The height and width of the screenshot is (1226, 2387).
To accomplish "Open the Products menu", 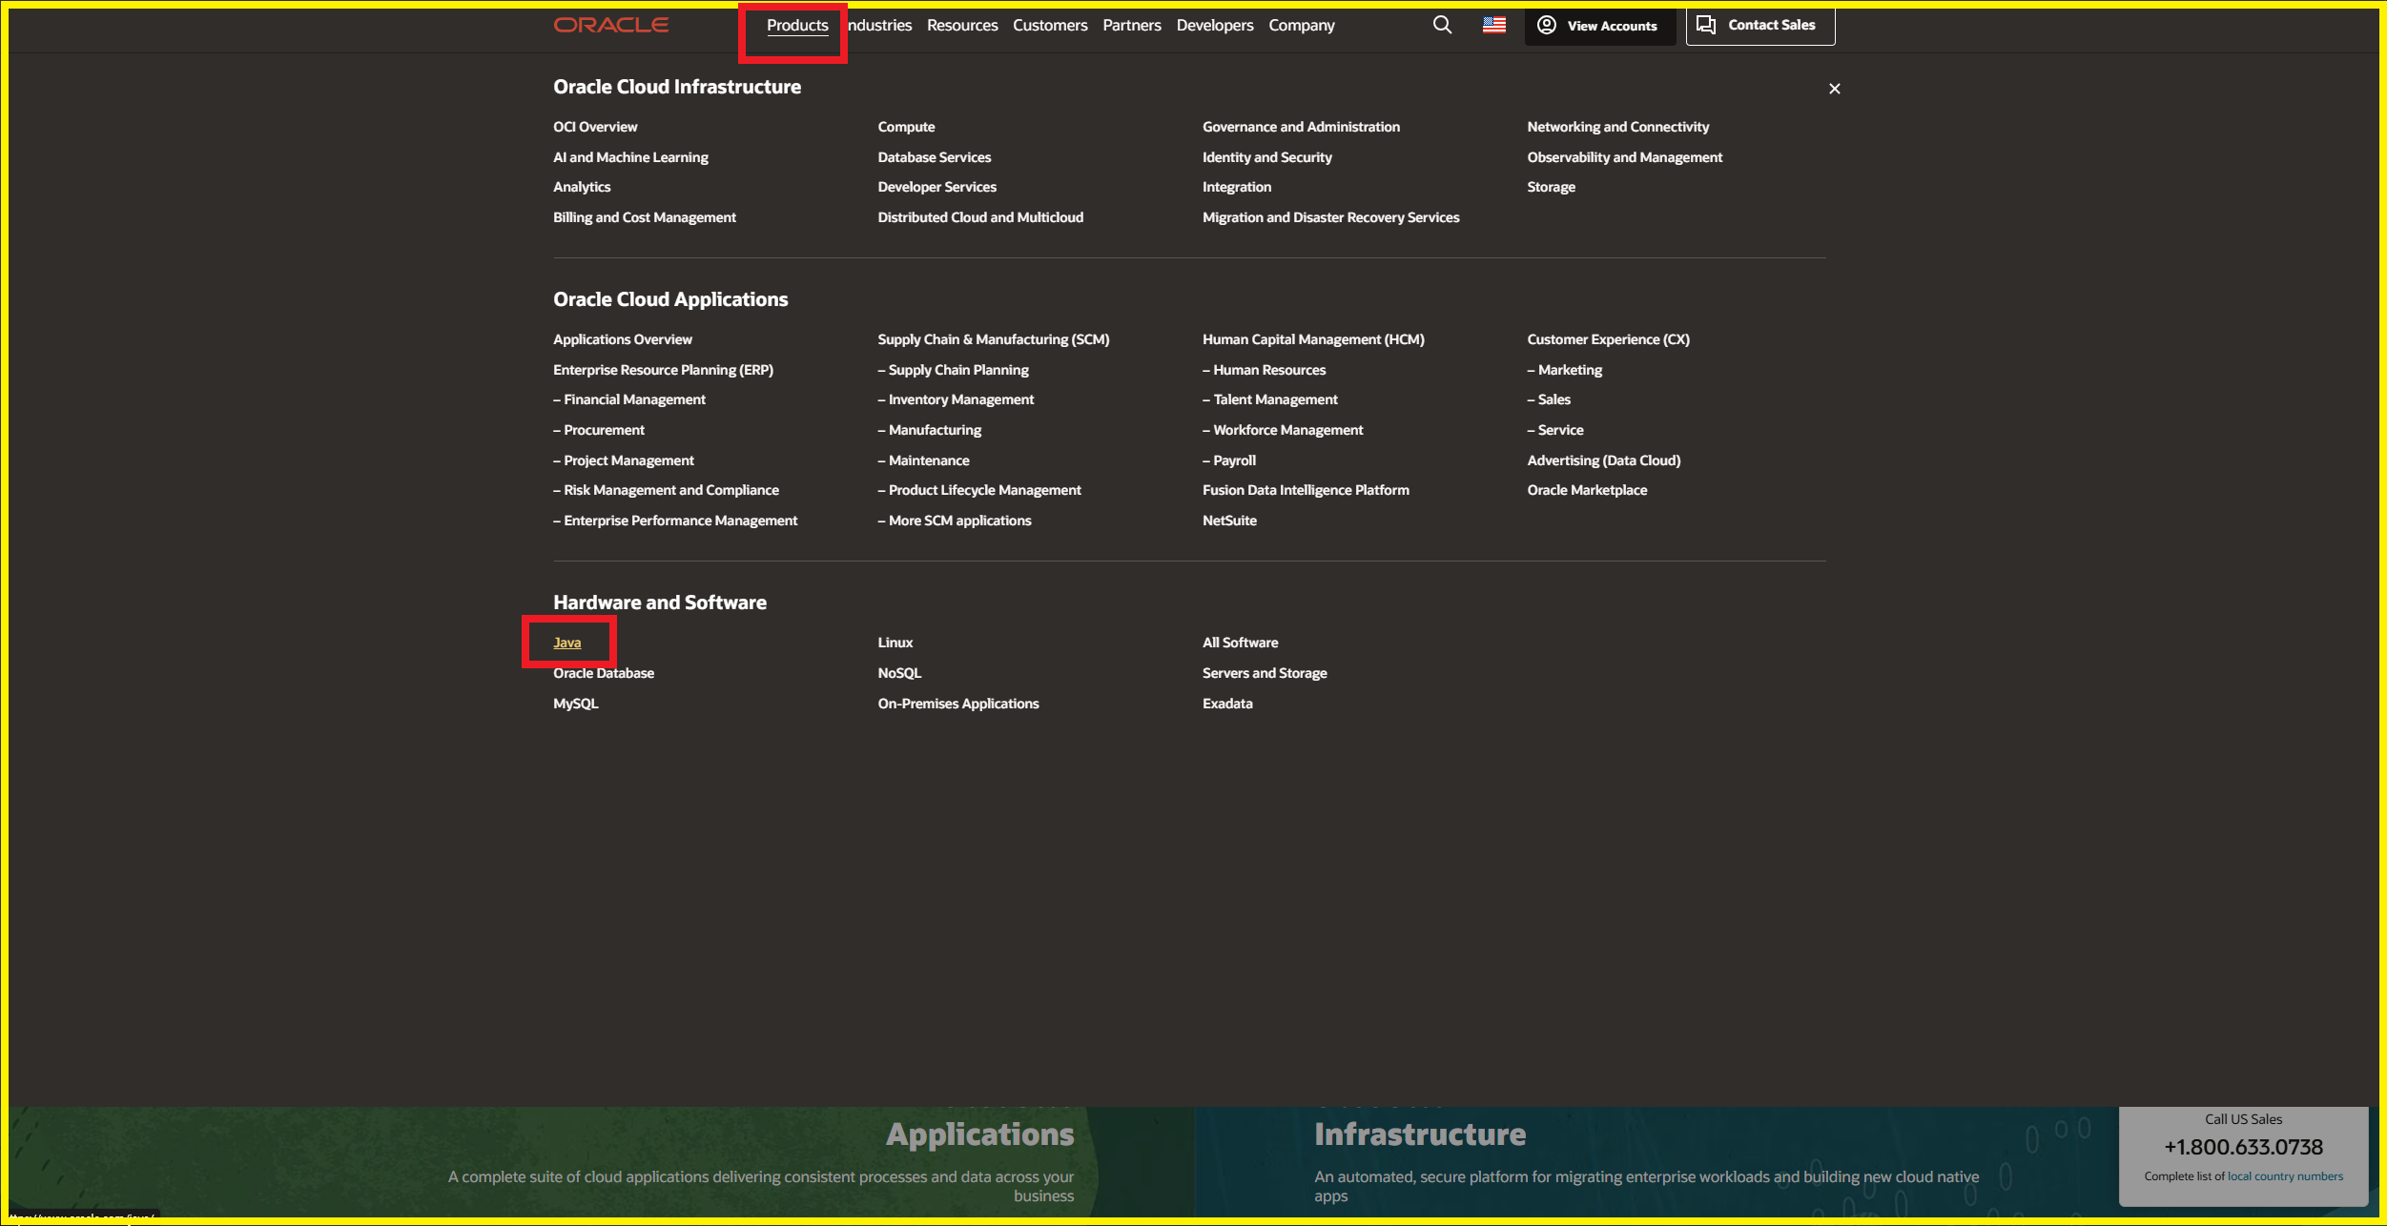I will click(797, 26).
